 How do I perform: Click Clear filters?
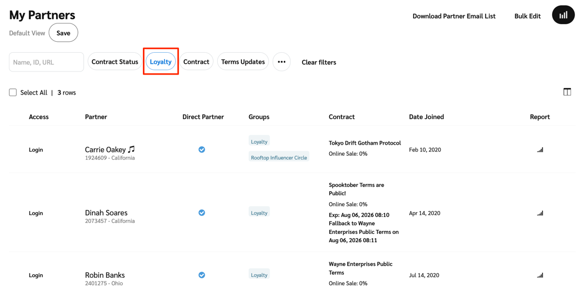coord(319,62)
